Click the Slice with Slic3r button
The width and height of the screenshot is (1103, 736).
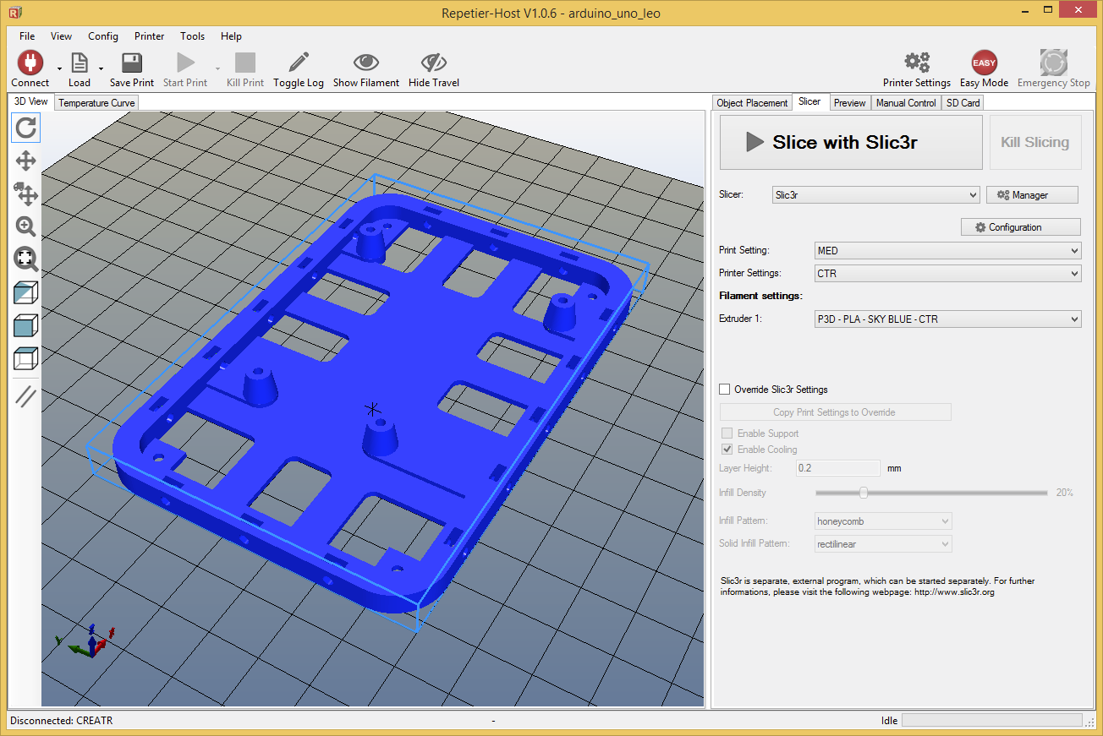click(x=850, y=142)
